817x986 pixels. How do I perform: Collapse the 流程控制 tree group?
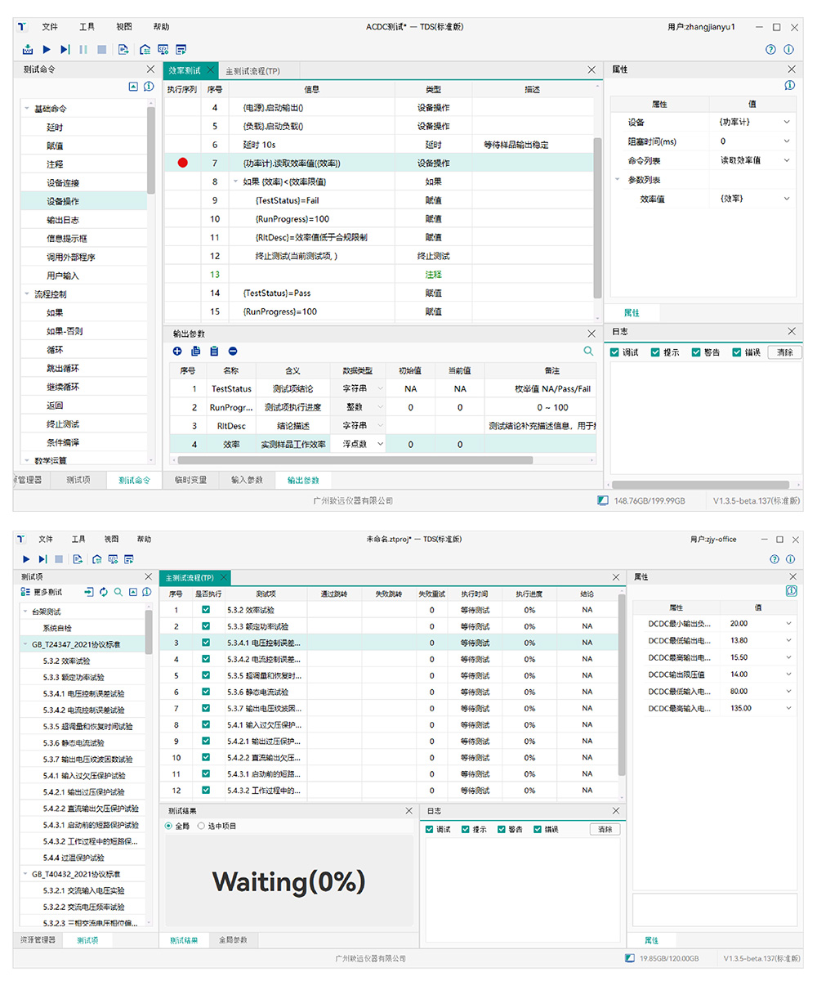point(27,294)
